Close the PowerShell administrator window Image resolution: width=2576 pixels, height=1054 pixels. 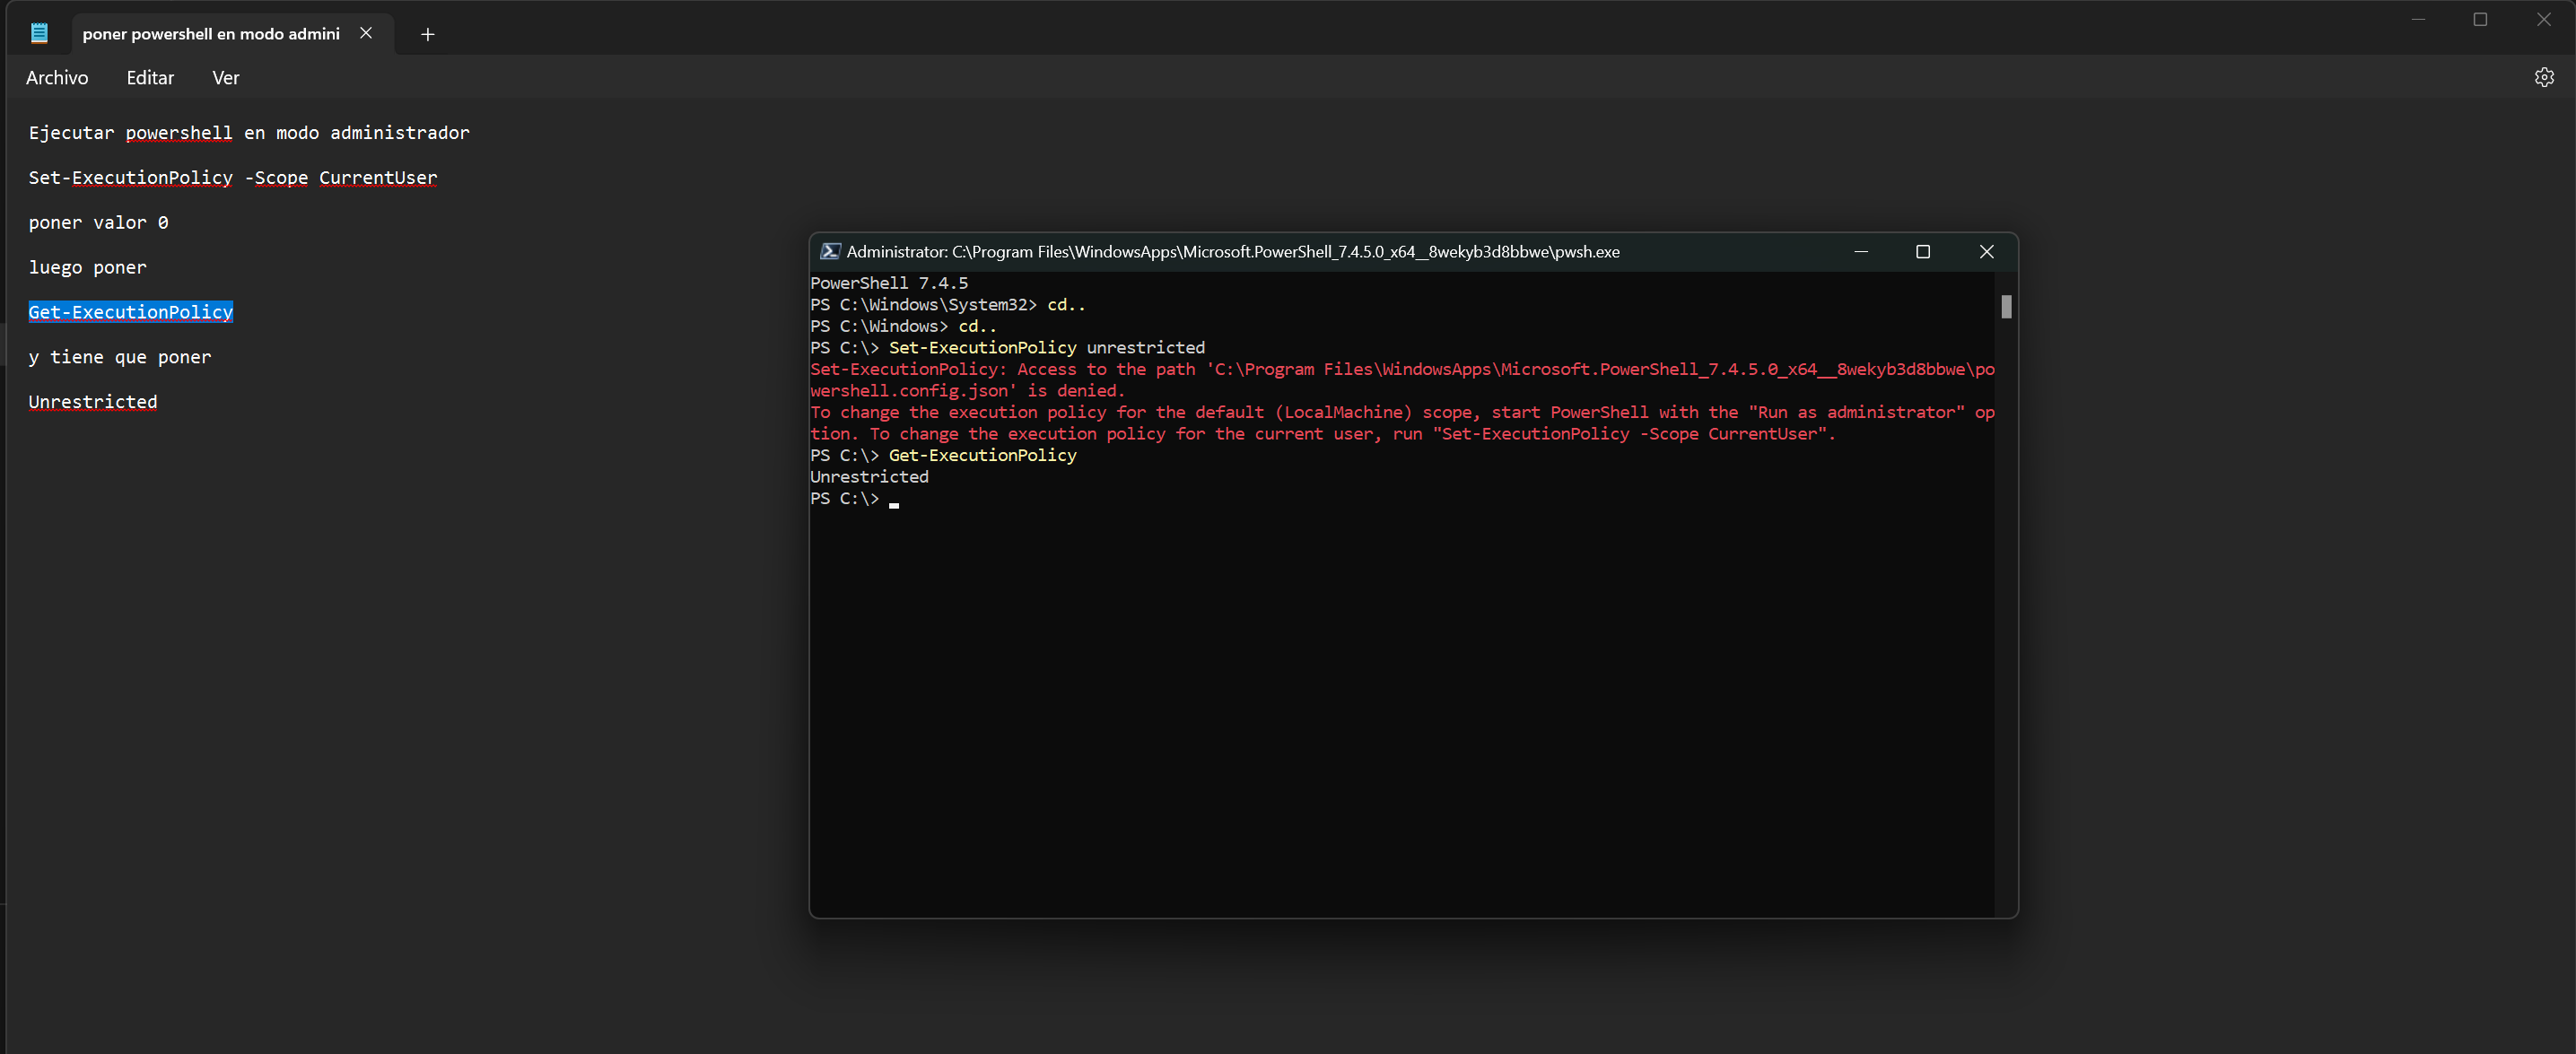pyautogui.click(x=1986, y=251)
